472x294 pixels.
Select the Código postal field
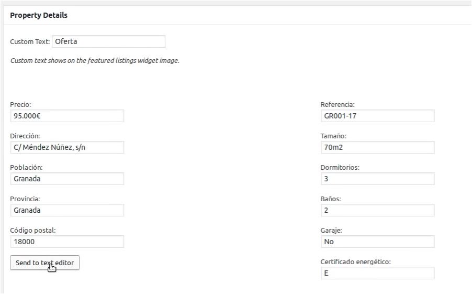coord(67,242)
